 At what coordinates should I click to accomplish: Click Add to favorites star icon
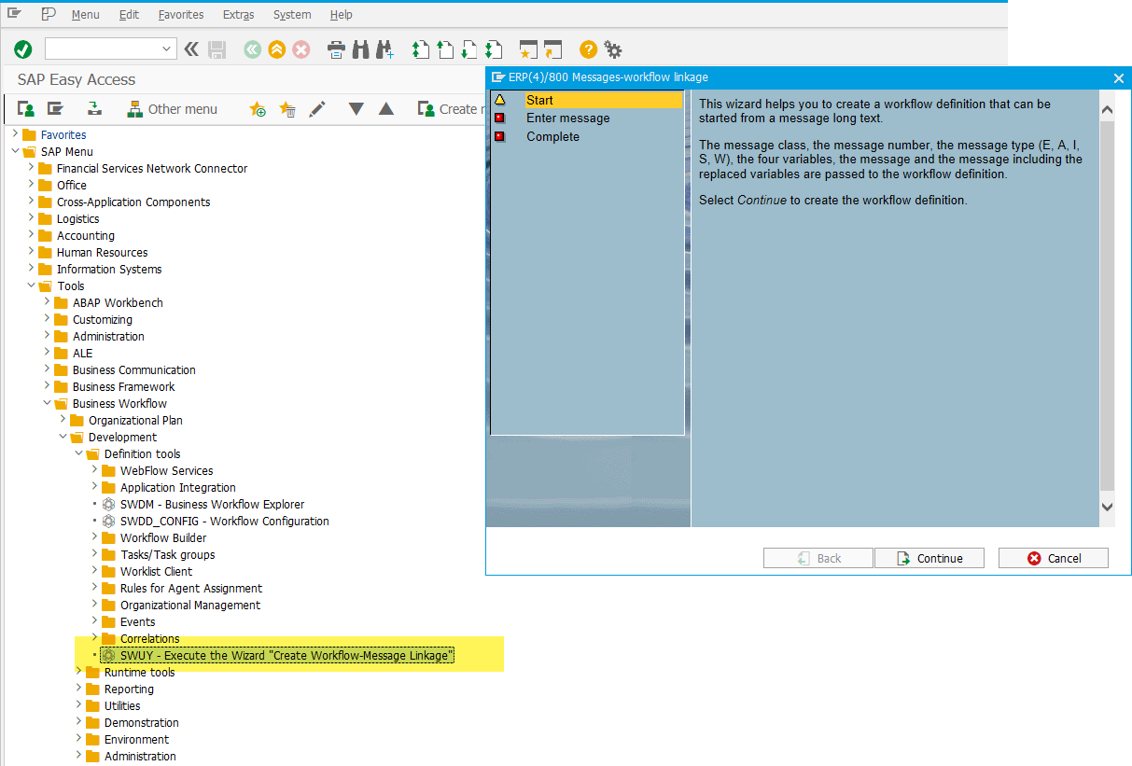point(259,109)
